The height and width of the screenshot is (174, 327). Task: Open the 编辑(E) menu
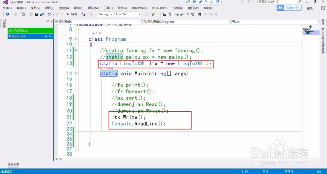[x=21, y=8]
